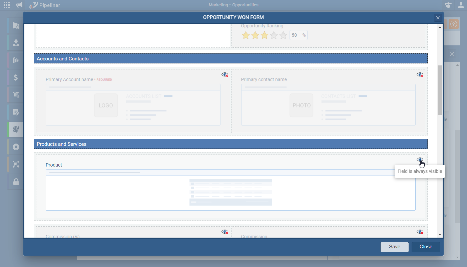Image resolution: width=467 pixels, height=267 pixels.
Task: Click the orange question mark help icon
Action: pos(453,24)
